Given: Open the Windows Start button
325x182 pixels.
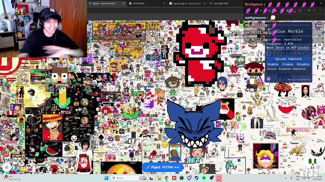Looking at the screenshot, I should (106, 178).
